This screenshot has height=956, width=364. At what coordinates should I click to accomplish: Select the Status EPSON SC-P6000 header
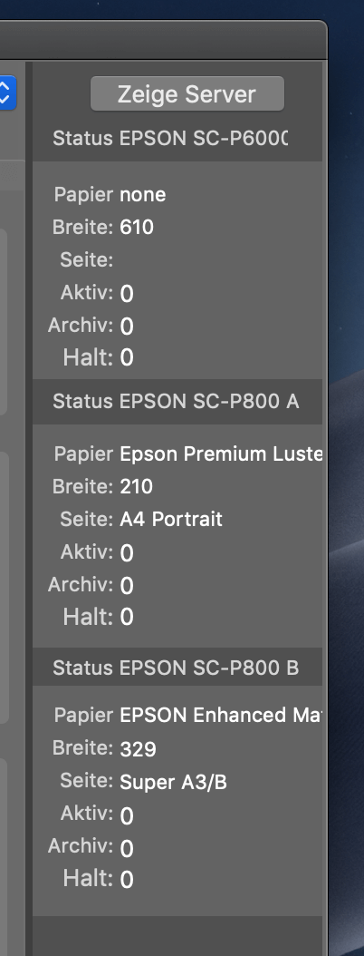(177, 139)
